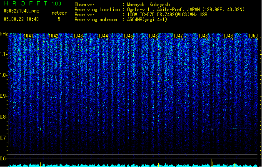262x167 pixels.
Task: Click the 1050 time marker
Action: 253,36
